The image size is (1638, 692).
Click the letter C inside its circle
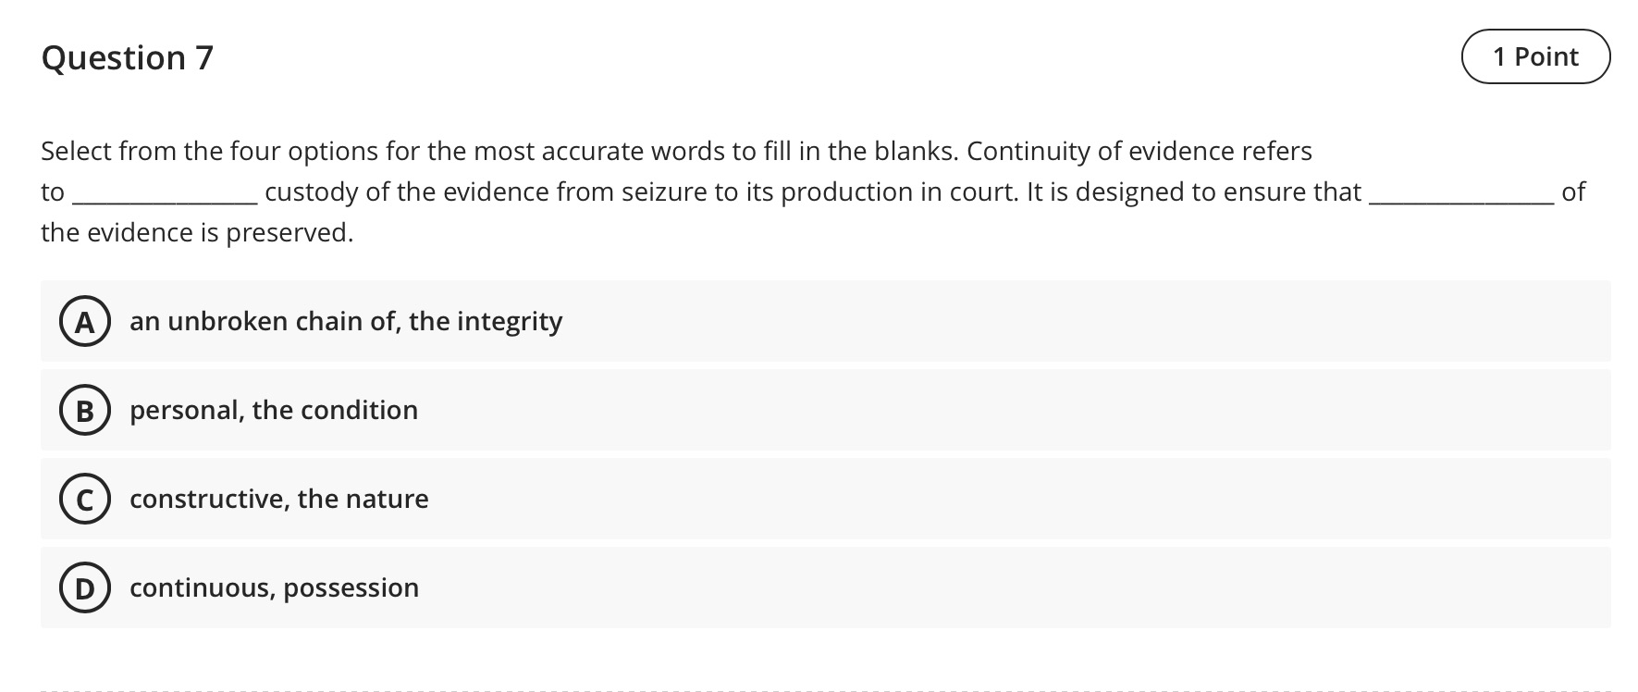click(x=84, y=500)
